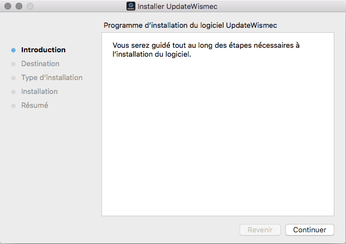Select the Type d'installation step

(52, 77)
